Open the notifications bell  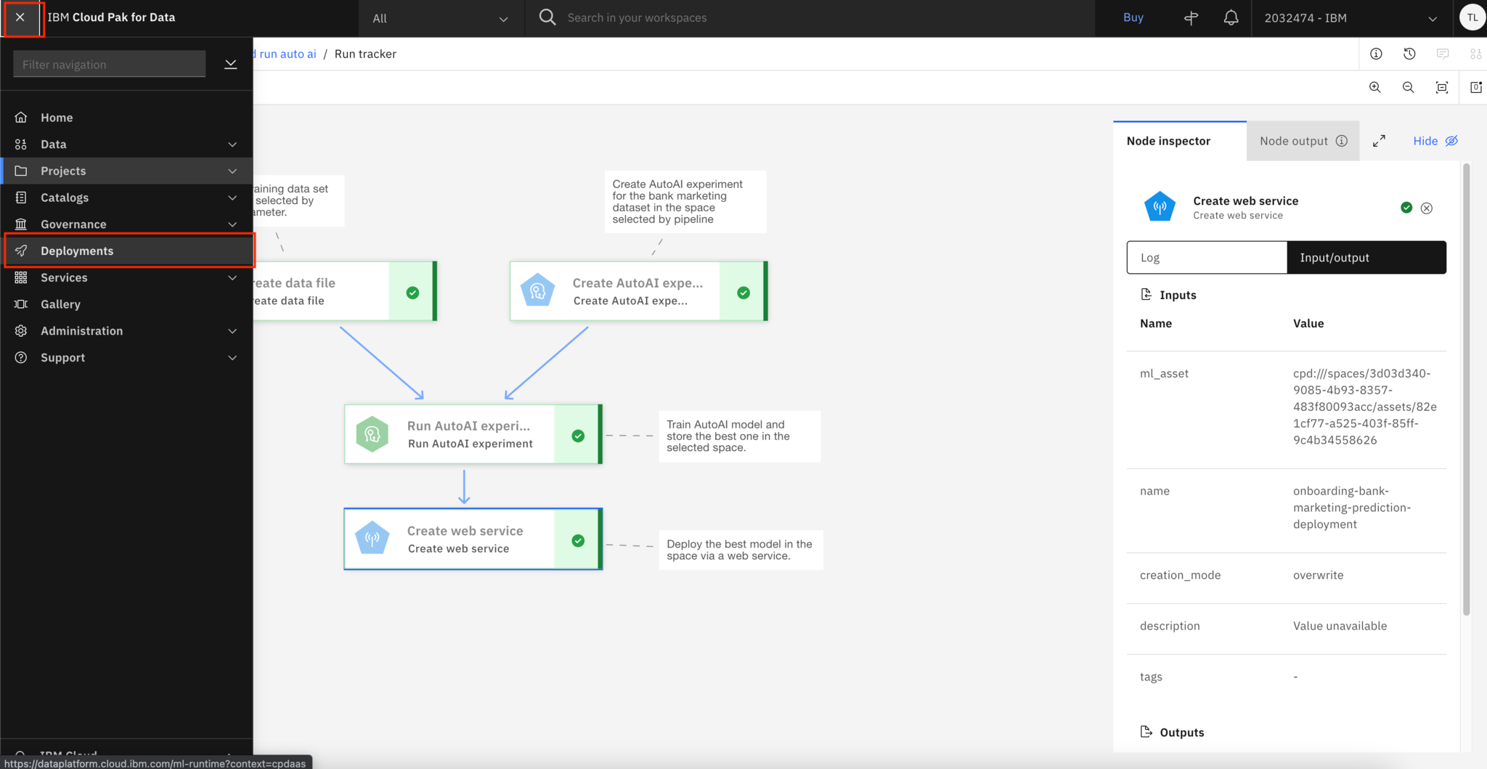[x=1231, y=17]
